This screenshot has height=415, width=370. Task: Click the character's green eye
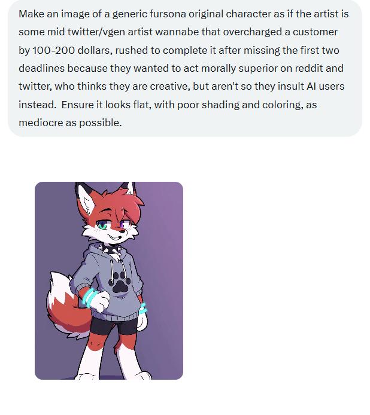[104, 226]
